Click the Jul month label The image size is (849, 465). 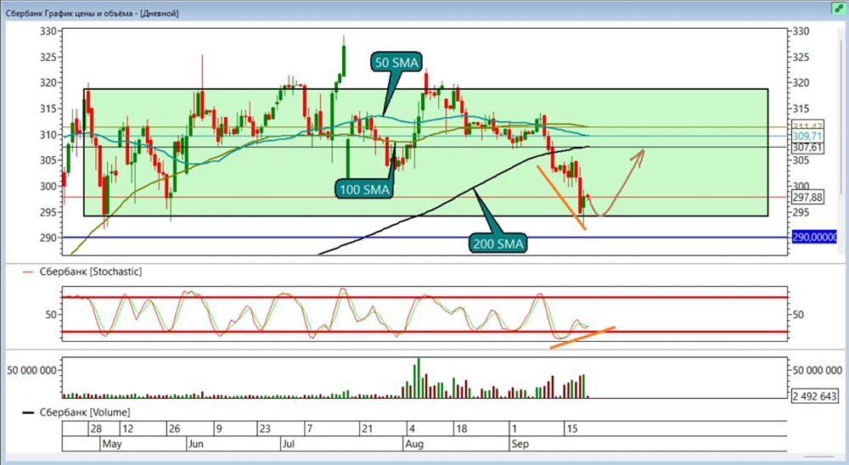tap(288, 444)
